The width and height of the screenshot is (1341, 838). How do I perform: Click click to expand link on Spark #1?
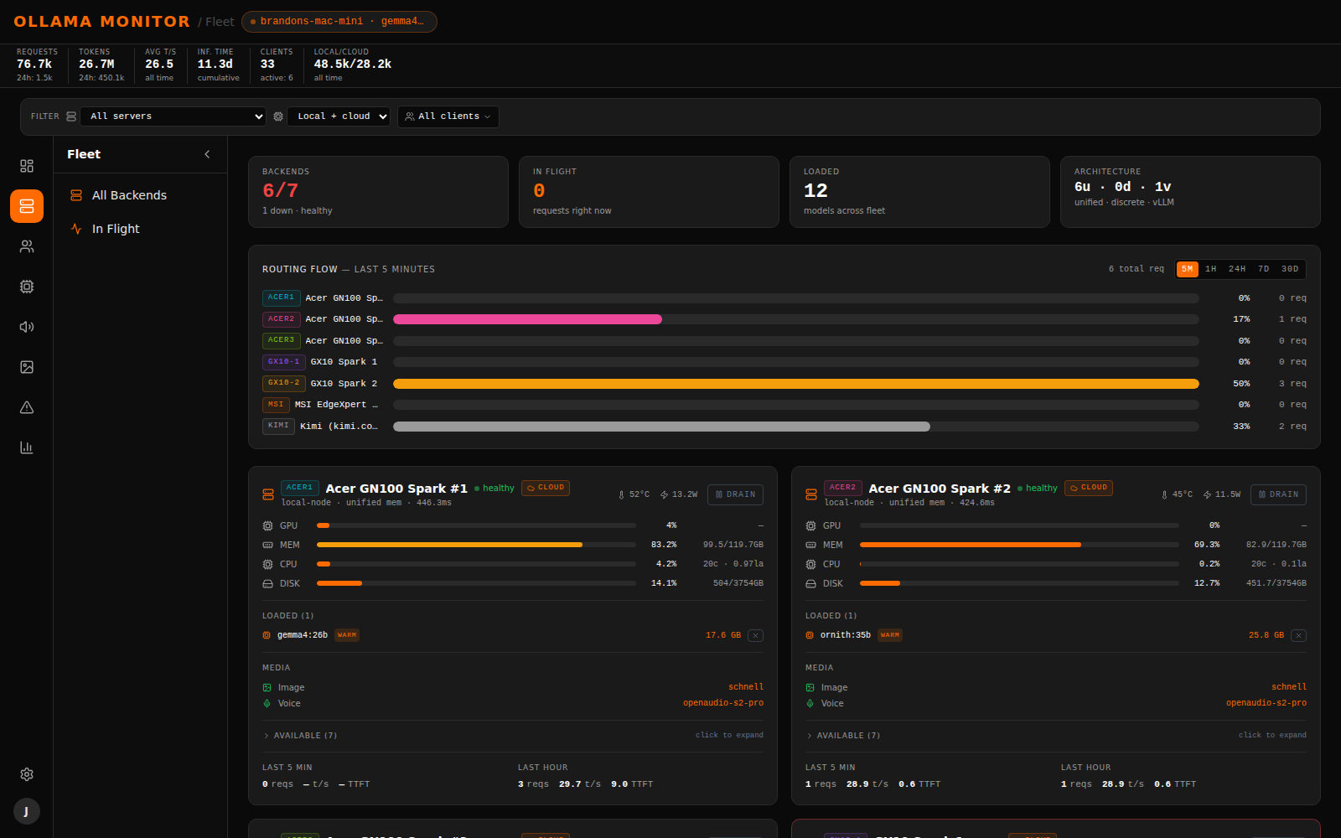pyautogui.click(x=729, y=735)
